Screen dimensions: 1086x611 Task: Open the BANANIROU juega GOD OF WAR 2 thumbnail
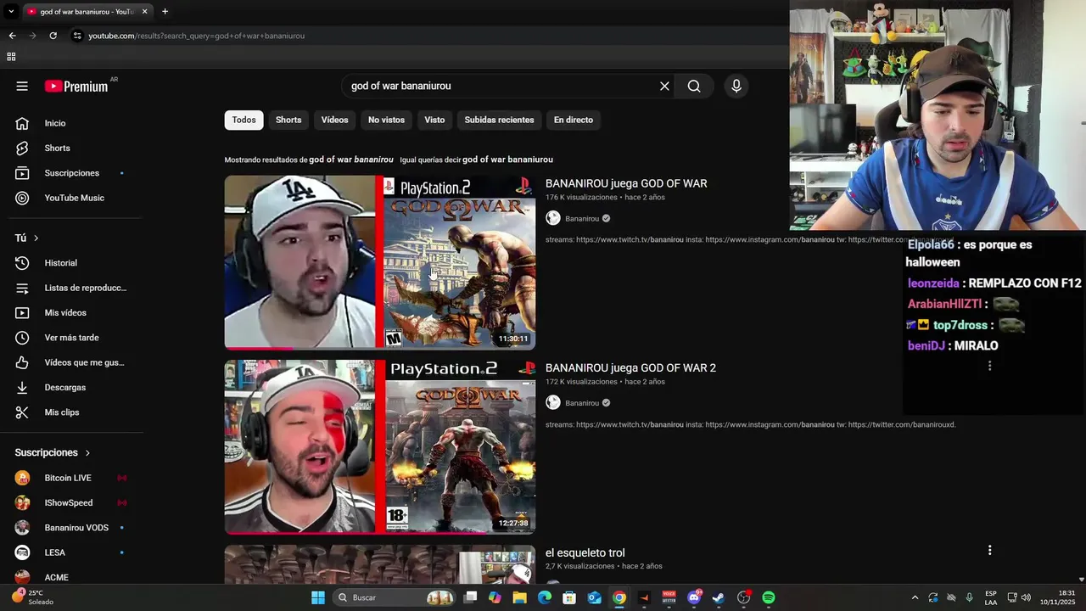coord(380,446)
